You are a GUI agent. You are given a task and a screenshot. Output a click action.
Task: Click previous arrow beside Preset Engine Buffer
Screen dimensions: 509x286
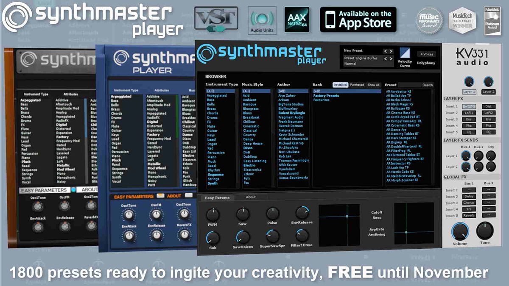386,59
